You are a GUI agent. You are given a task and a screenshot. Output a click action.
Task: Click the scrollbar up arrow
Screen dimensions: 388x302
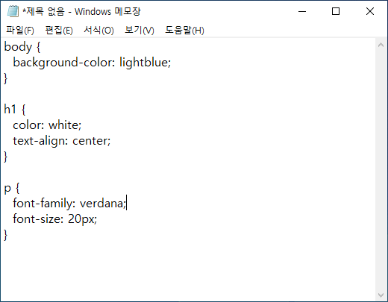381,45
